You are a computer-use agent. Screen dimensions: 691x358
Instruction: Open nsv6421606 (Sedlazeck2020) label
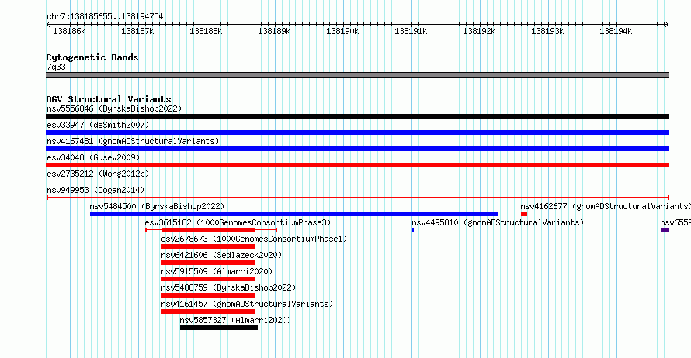point(221,255)
